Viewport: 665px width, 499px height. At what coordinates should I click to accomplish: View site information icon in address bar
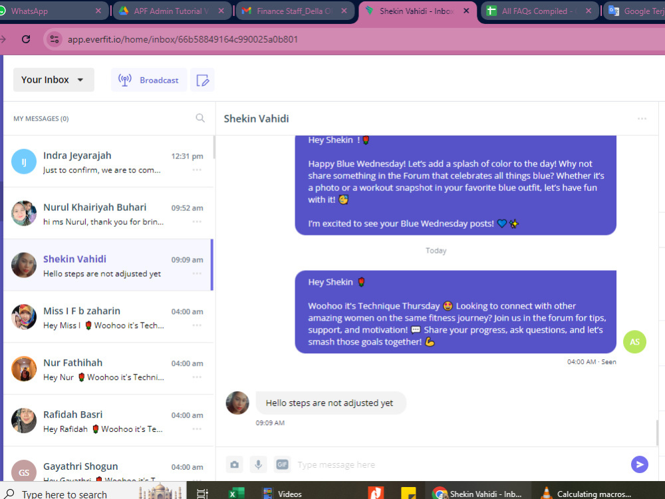(55, 39)
